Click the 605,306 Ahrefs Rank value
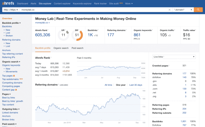The width and height of the screenshot is (205, 127). [43, 35]
